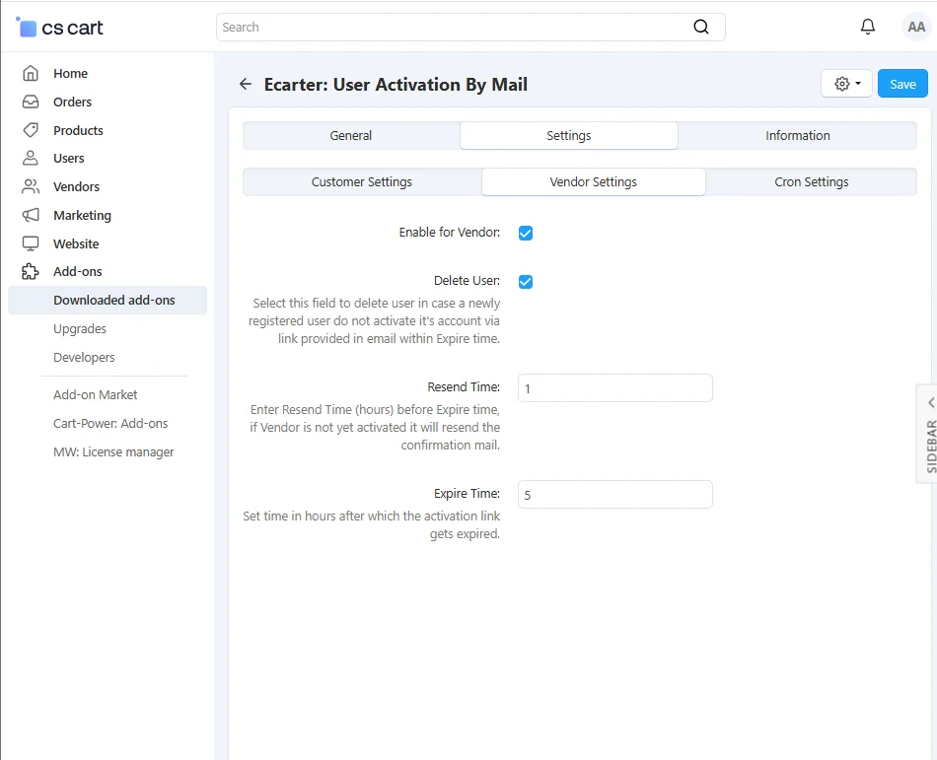The height and width of the screenshot is (760, 937).
Task: Click the Home icon in sidebar
Action: 31,73
